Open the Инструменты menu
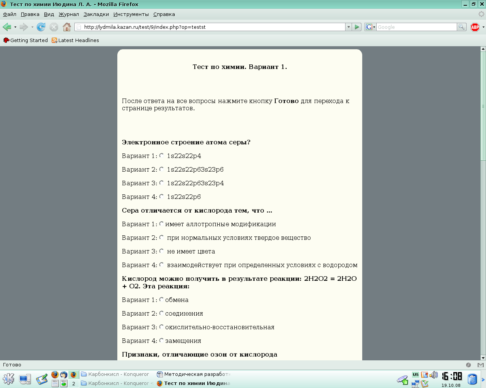486x388 pixels. tap(131, 14)
